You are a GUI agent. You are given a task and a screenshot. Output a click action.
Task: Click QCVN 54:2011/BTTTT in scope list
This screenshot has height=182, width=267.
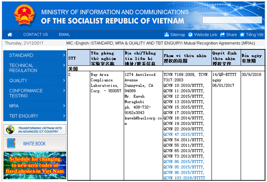pos(184,140)
